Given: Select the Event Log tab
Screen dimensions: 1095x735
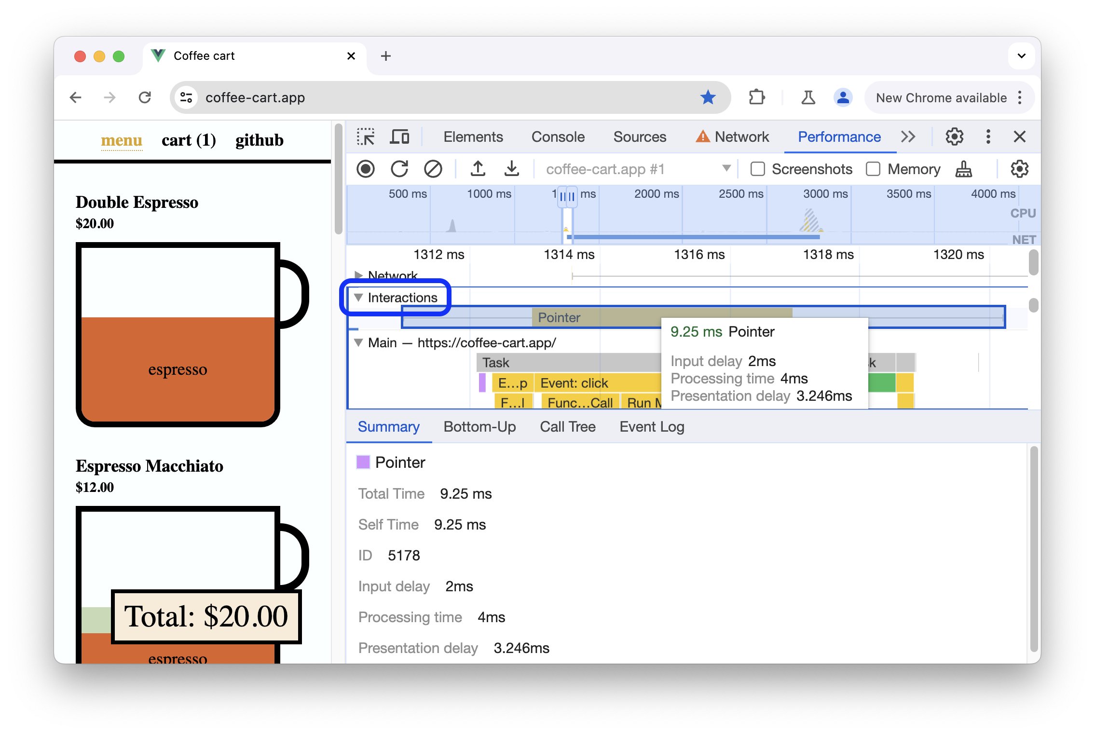Looking at the screenshot, I should coord(652,426).
